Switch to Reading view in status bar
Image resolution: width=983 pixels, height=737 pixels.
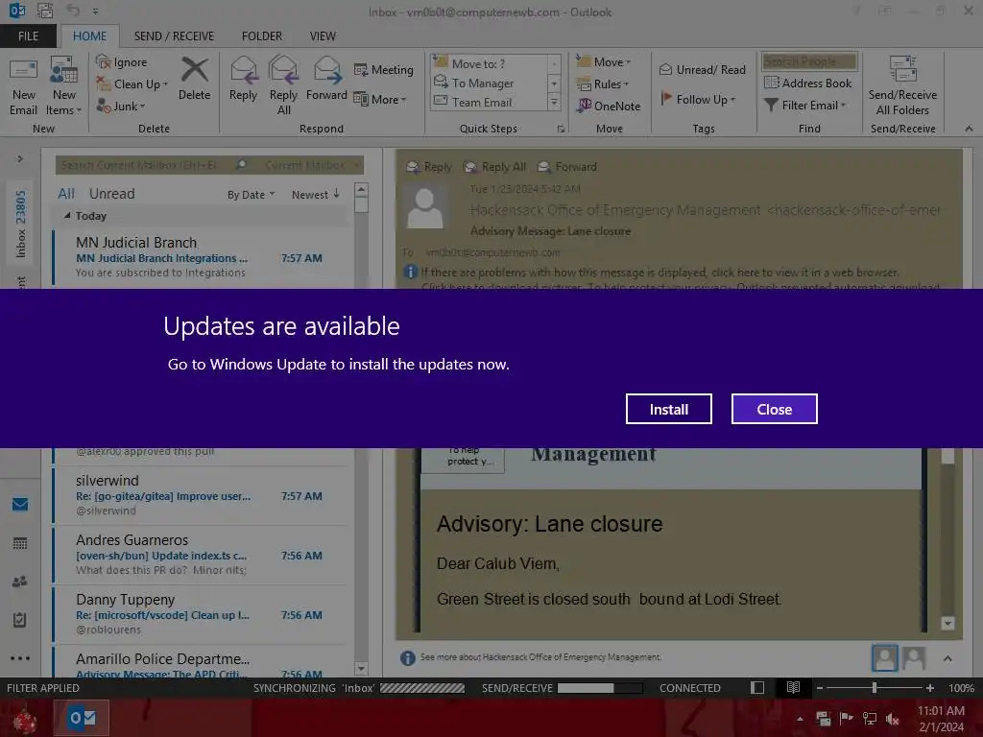click(x=793, y=688)
